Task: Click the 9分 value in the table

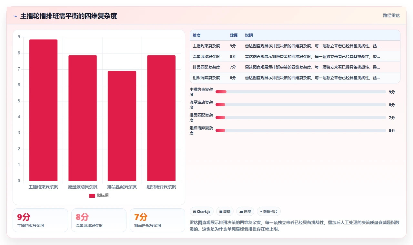Action: click(x=233, y=46)
